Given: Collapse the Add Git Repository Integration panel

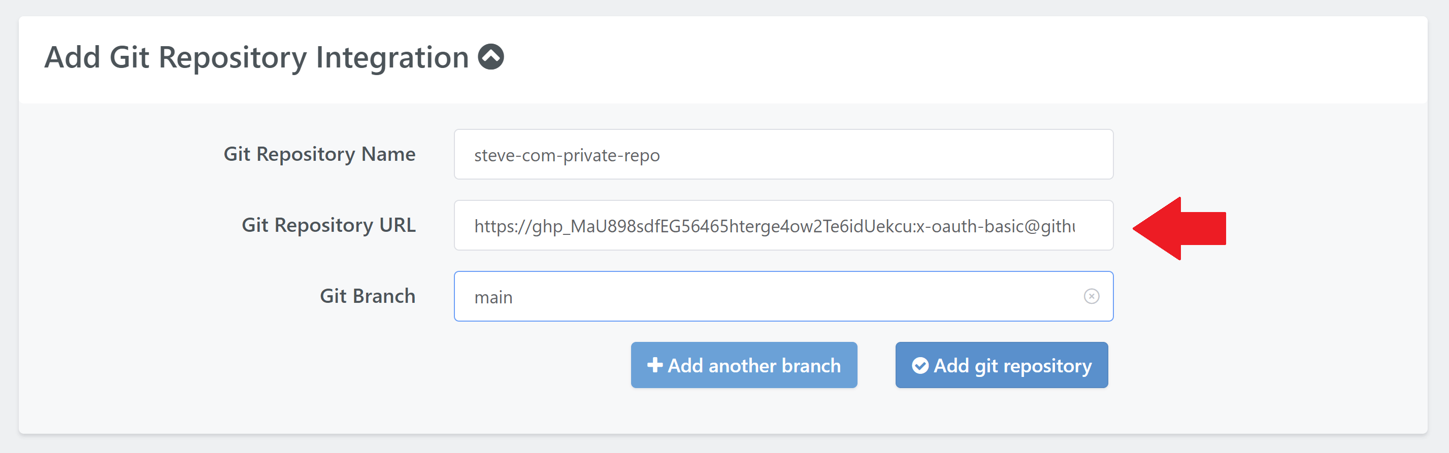Looking at the screenshot, I should (x=490, y=57).
